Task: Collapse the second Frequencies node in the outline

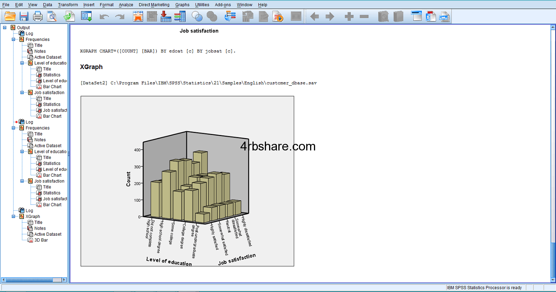Action: pos(14,128)
